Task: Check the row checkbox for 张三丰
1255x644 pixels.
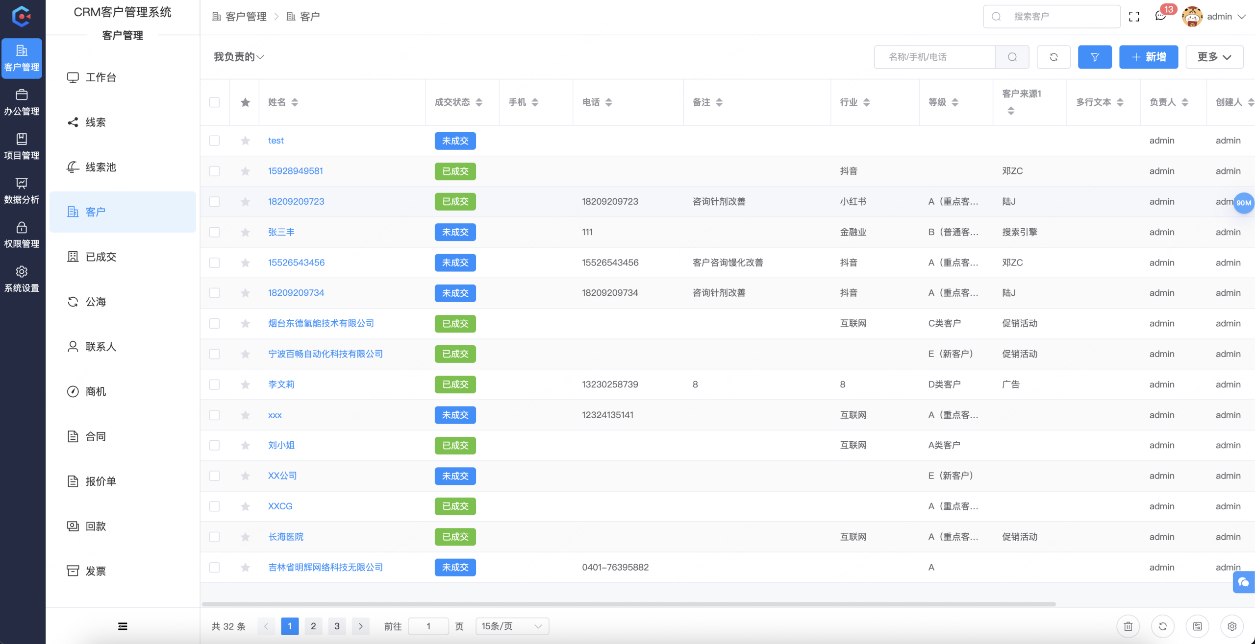Action: click(214, 232)
